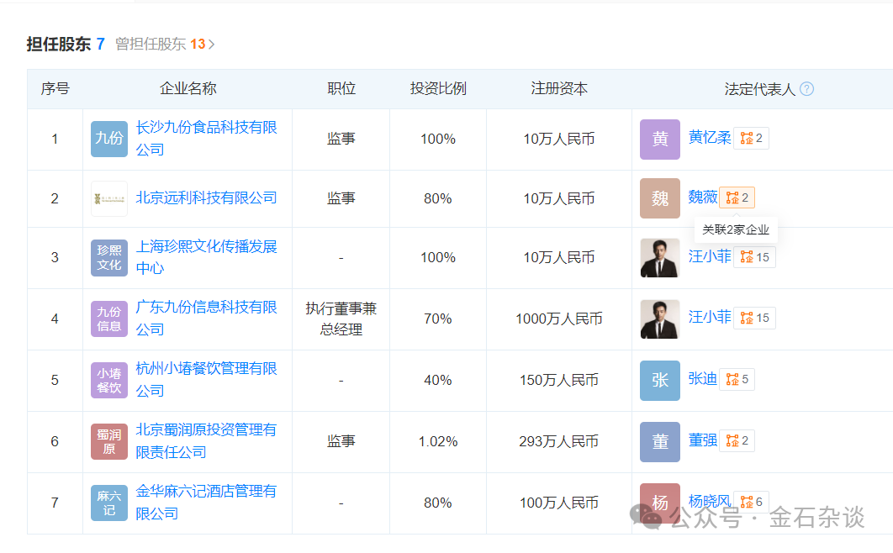Click the 注册资本 column header

tap(558, 89)
